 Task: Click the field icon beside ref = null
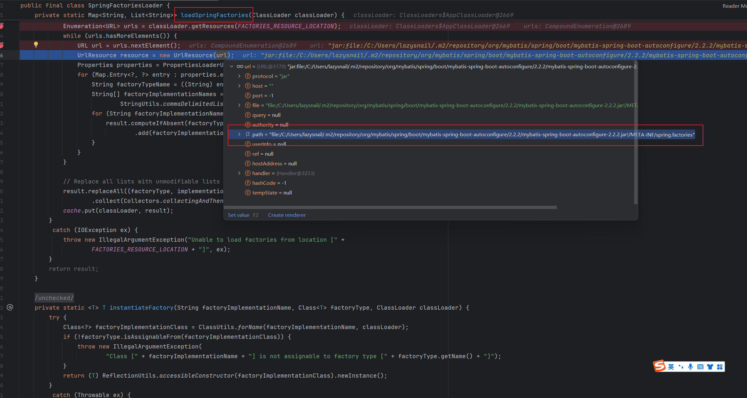click(x=248, y=154)
